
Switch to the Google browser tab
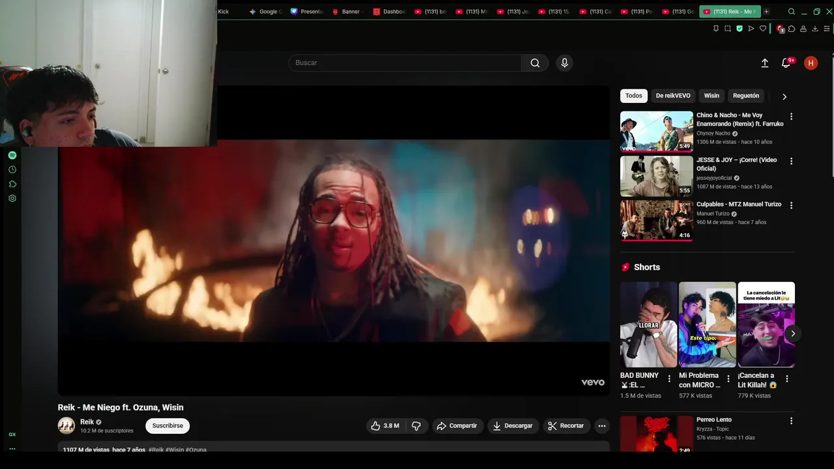(265, 12)
